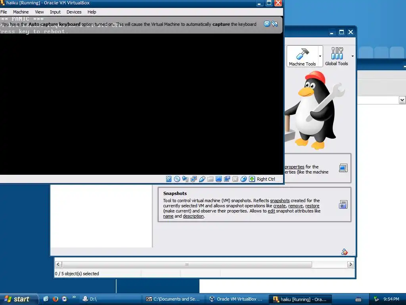Viewport: 406px width, 305px height.
Task: Open the dropdown arrow in background window at right
Action: tap(402, 100)
